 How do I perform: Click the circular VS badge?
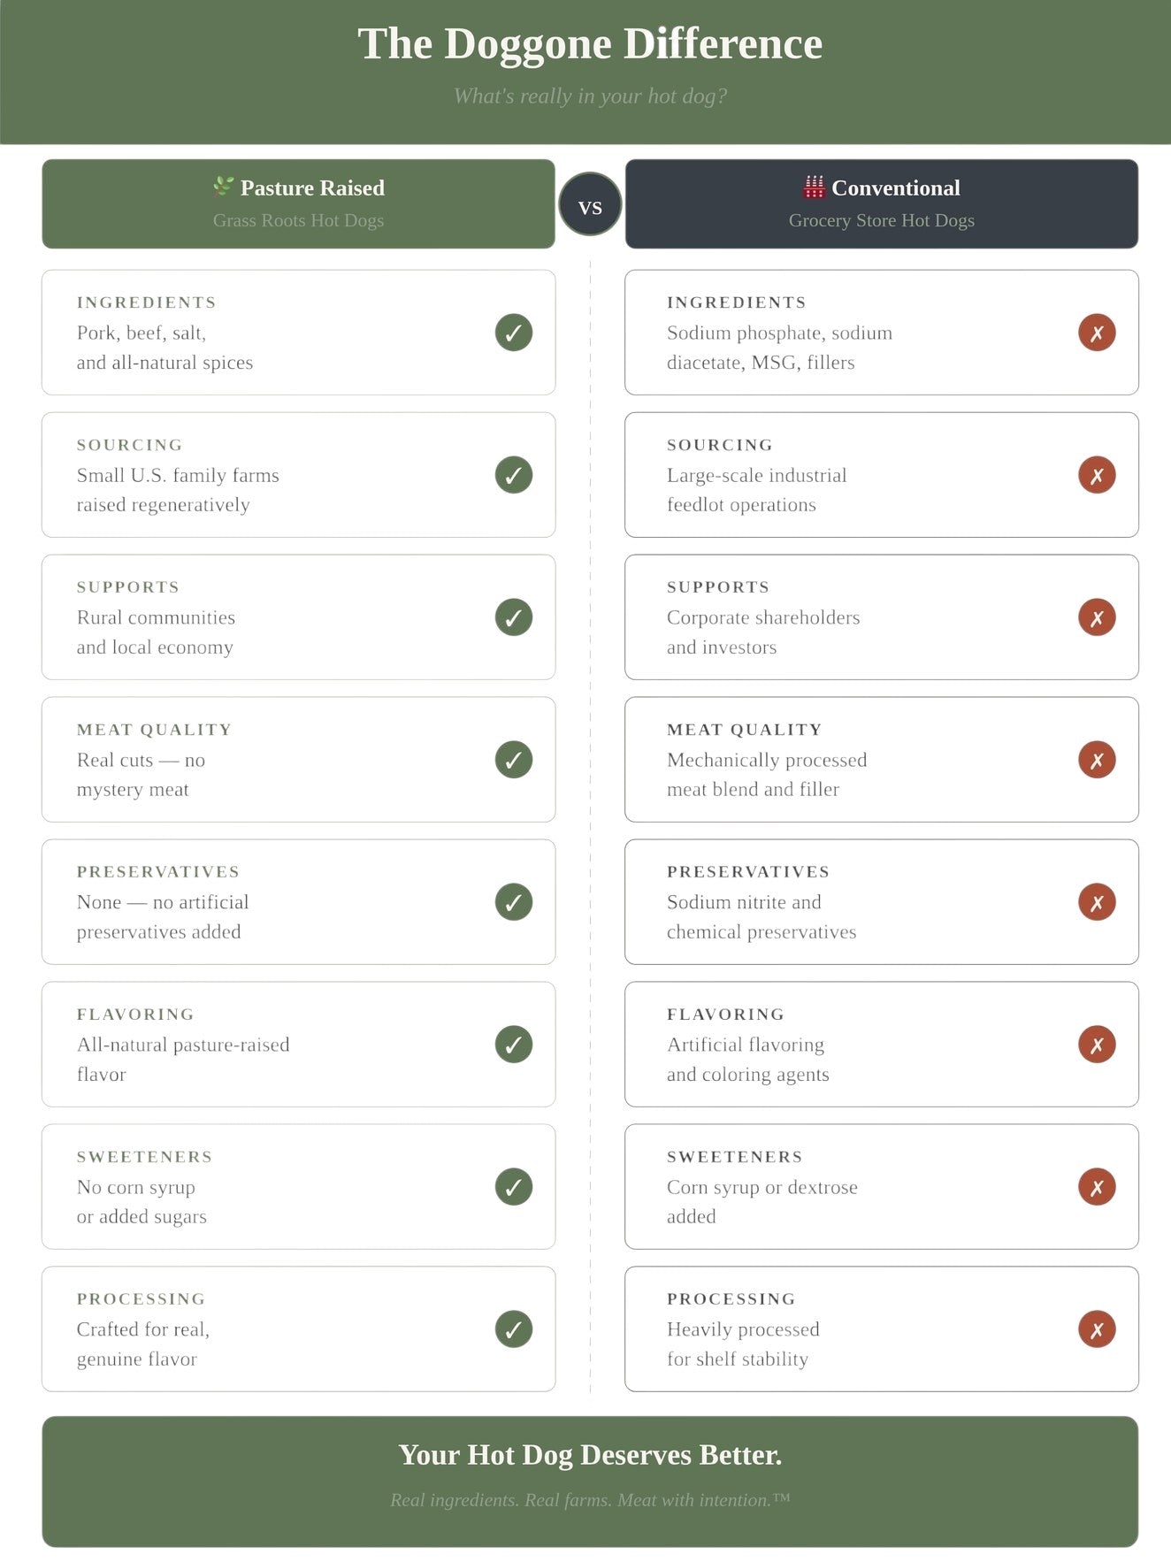(x=590, y=204)
